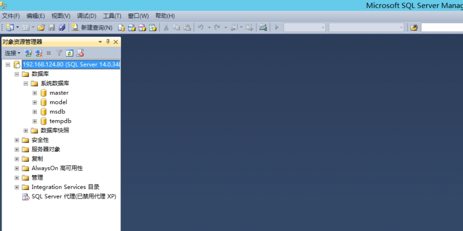Click the Navigate Forward icon
Viewport: 463px width, 231px height.
(249, 27)
